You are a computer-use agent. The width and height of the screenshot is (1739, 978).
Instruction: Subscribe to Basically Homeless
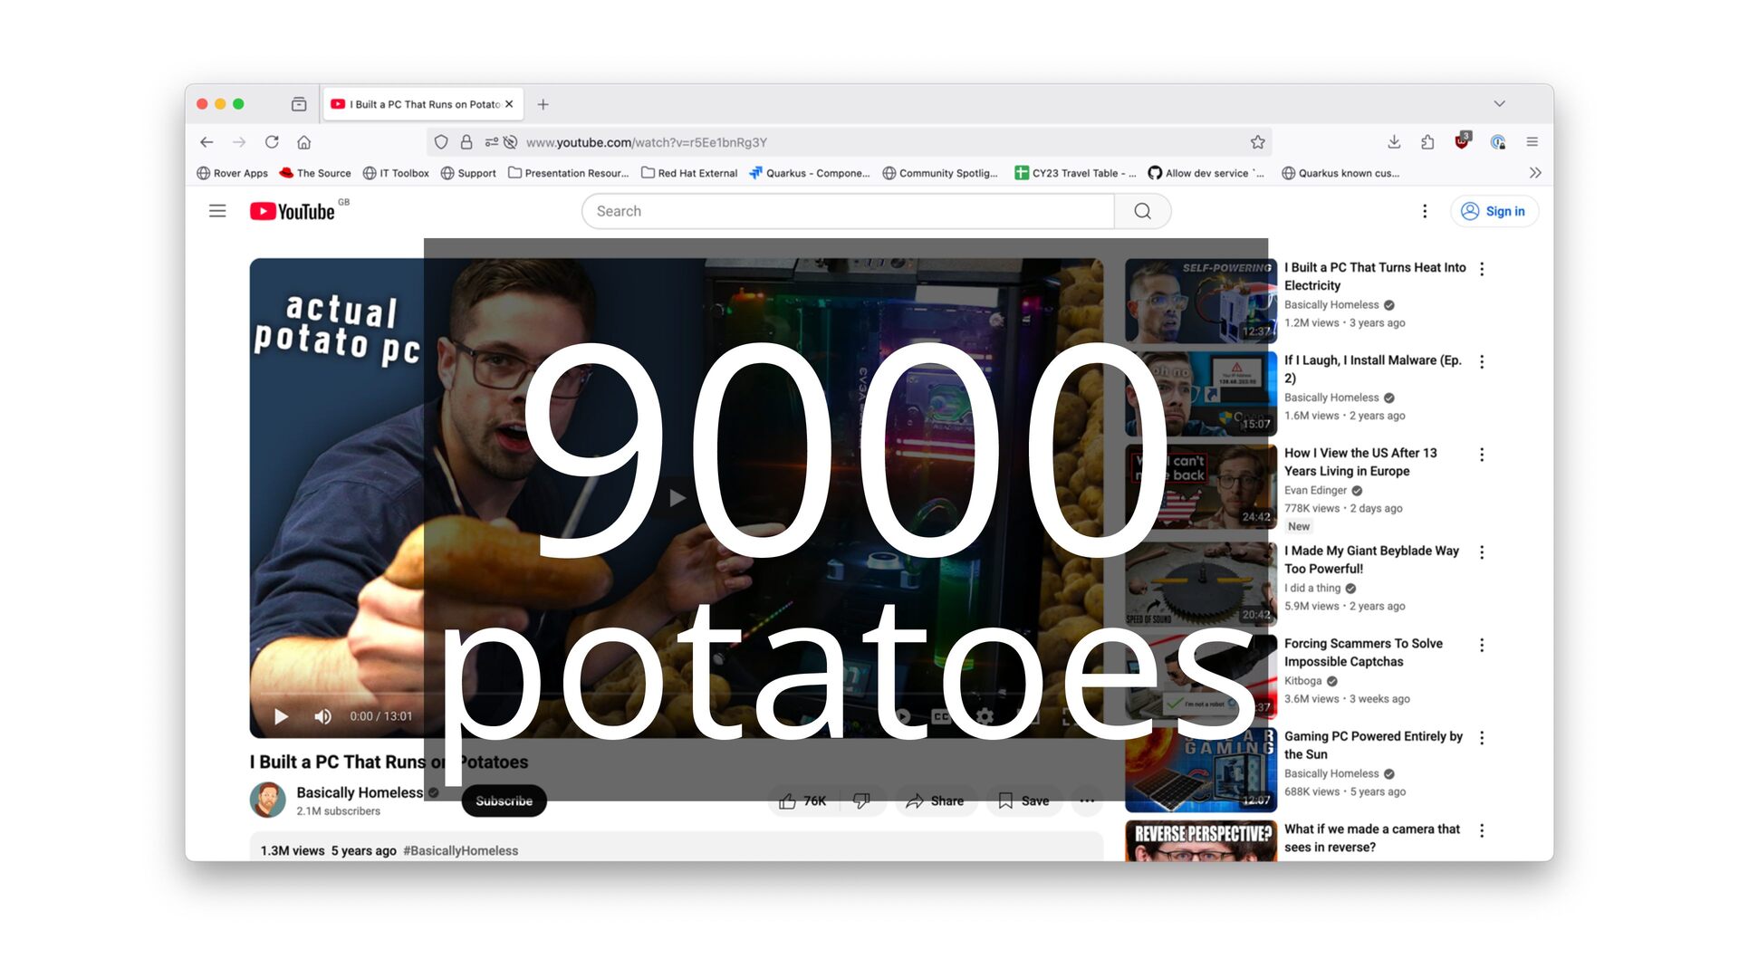click(x=504, y=801)
